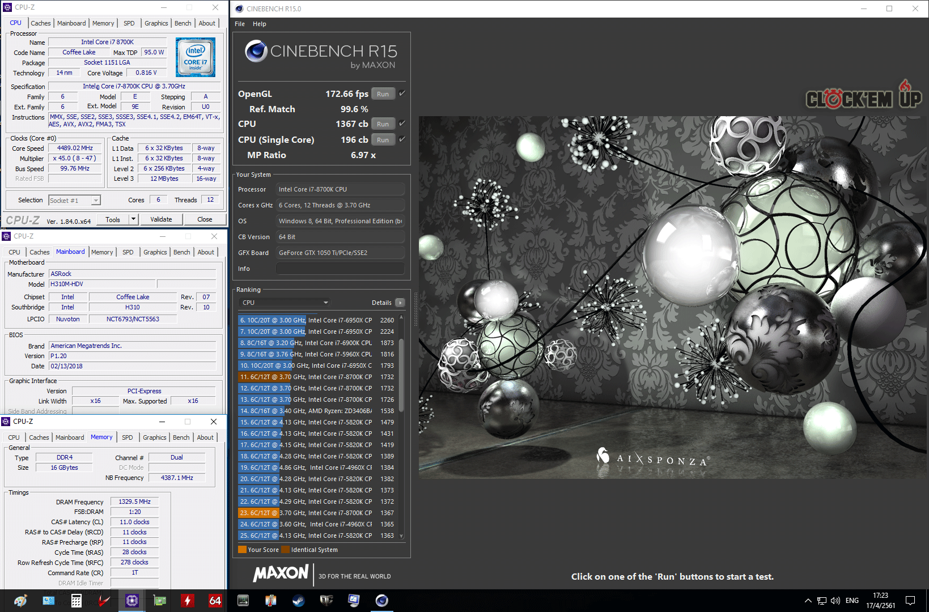Toggle the CPU test checkbox
Viewport: 929px width, 612px height.
(x=402, y=124)
